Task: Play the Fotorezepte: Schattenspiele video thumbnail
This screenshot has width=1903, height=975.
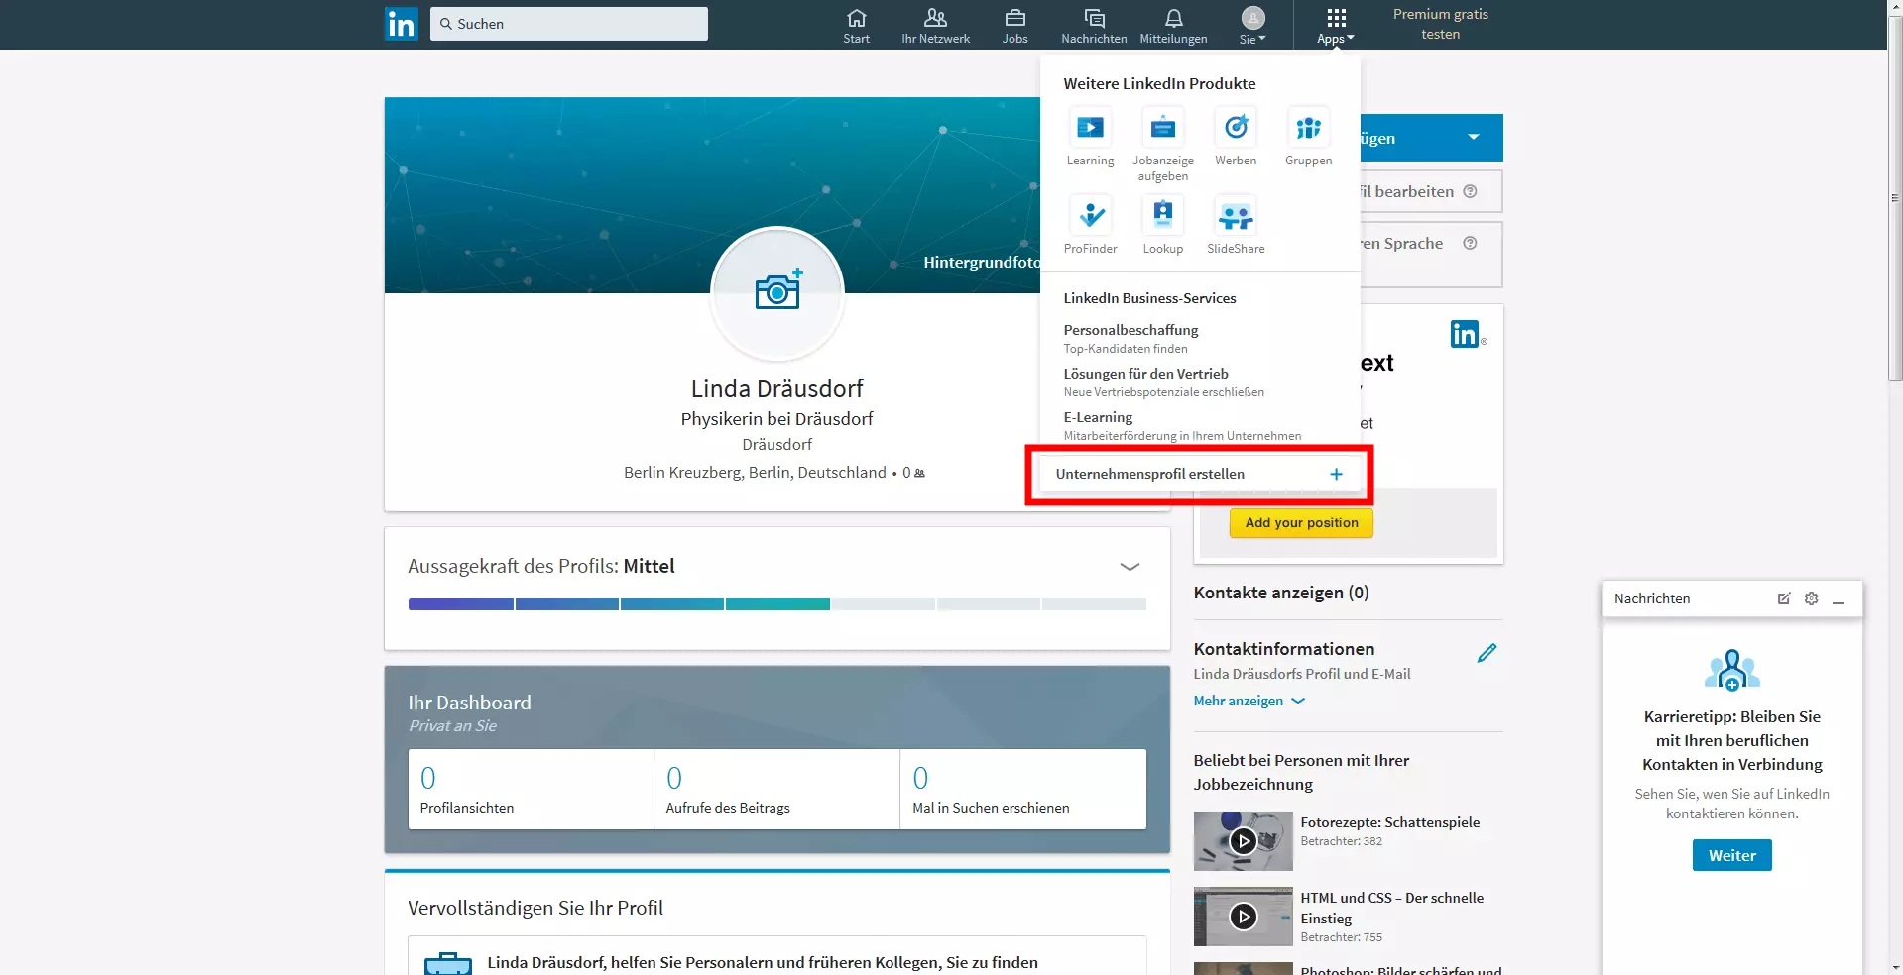Action: [1244, 841]
